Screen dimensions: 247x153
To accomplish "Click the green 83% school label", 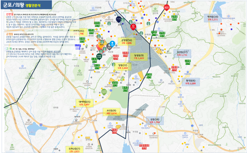I will tap(125, 89).
